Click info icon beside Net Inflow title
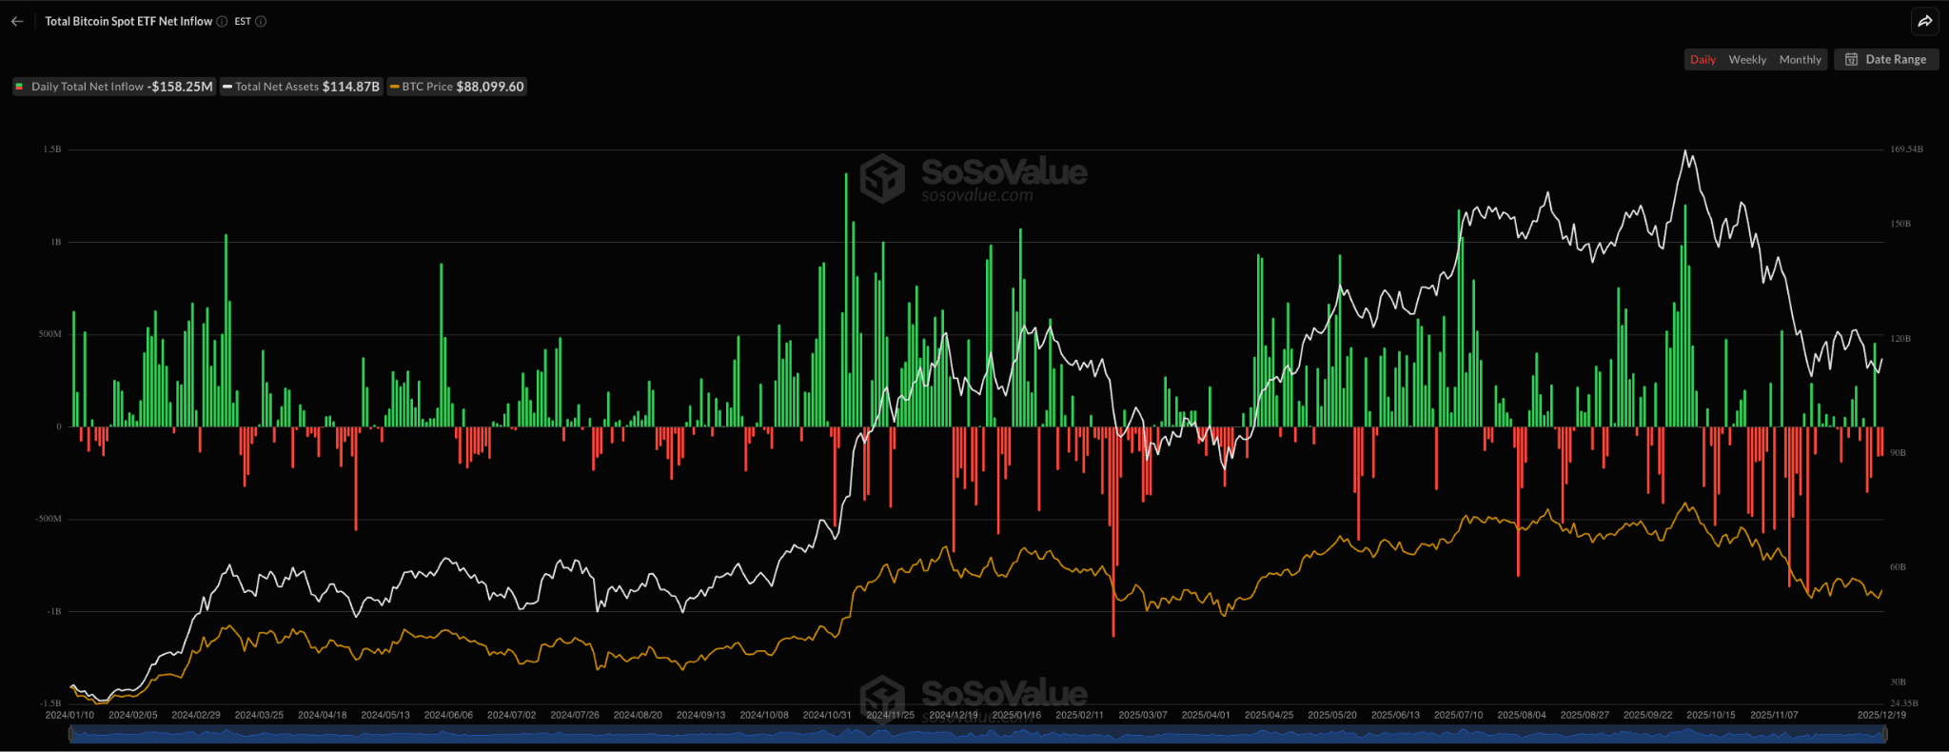Screen dimensions: 1949x752 click(222, 21)
